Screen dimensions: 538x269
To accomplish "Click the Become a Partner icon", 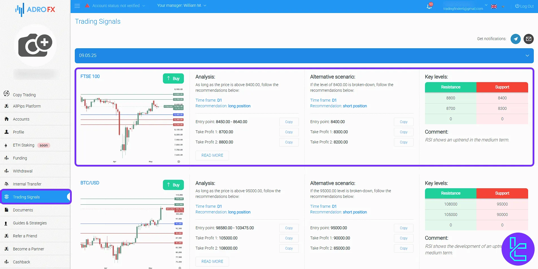I will tap(6, 249).
